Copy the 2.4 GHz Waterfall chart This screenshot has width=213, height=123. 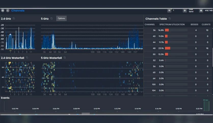(27, 58)
